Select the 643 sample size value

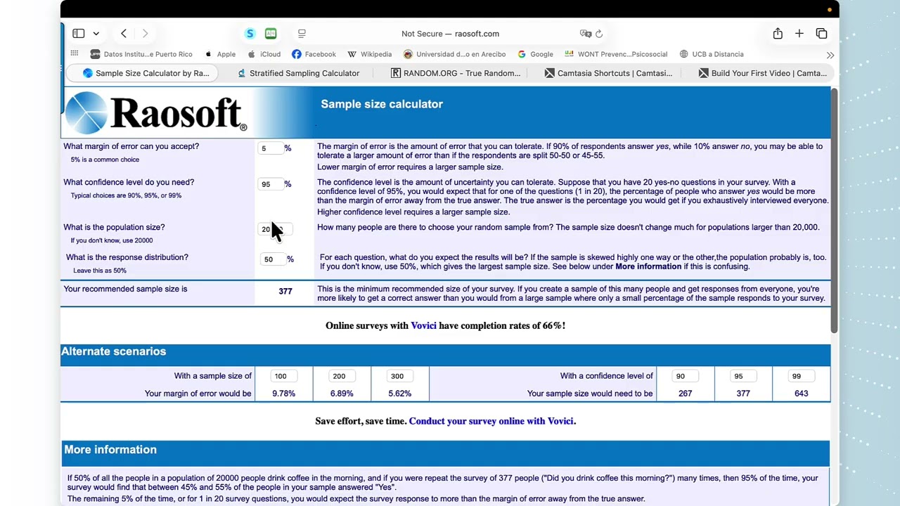click(801, 394)
